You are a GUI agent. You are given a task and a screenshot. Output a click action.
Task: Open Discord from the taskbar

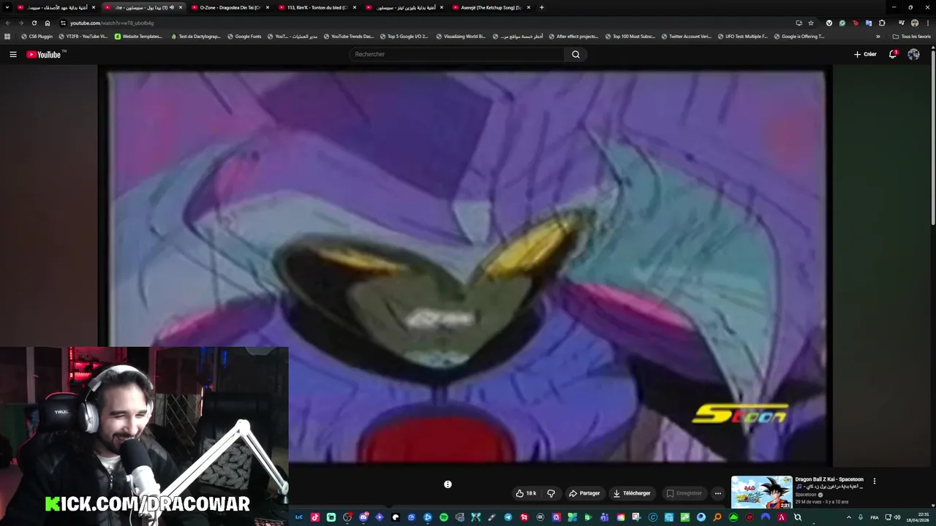363,517
